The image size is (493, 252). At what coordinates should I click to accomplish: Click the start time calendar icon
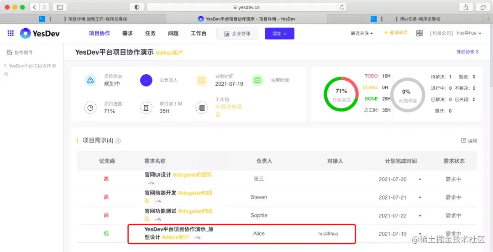pyautogui.click(x=202, y=80)
